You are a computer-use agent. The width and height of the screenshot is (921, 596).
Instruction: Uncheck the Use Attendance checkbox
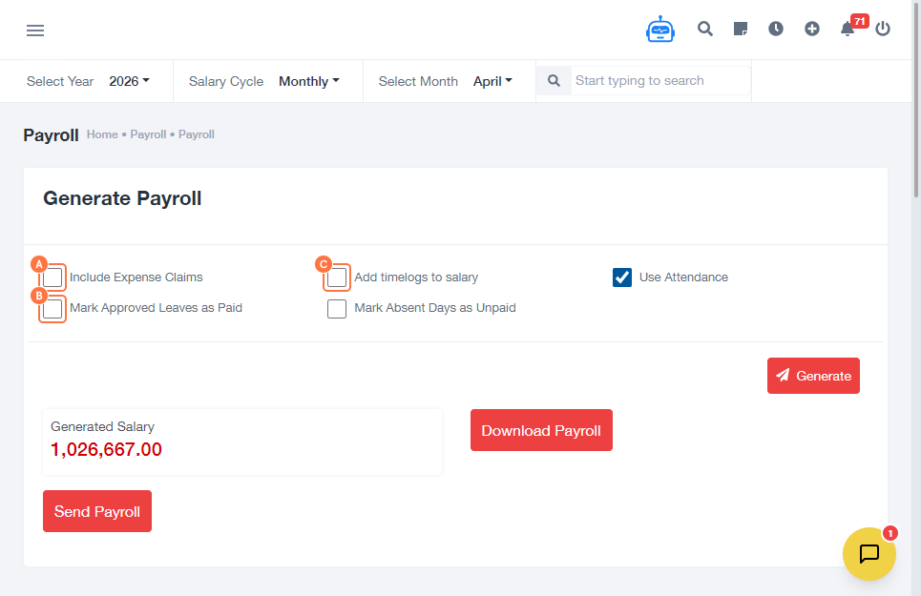[622, 277]
